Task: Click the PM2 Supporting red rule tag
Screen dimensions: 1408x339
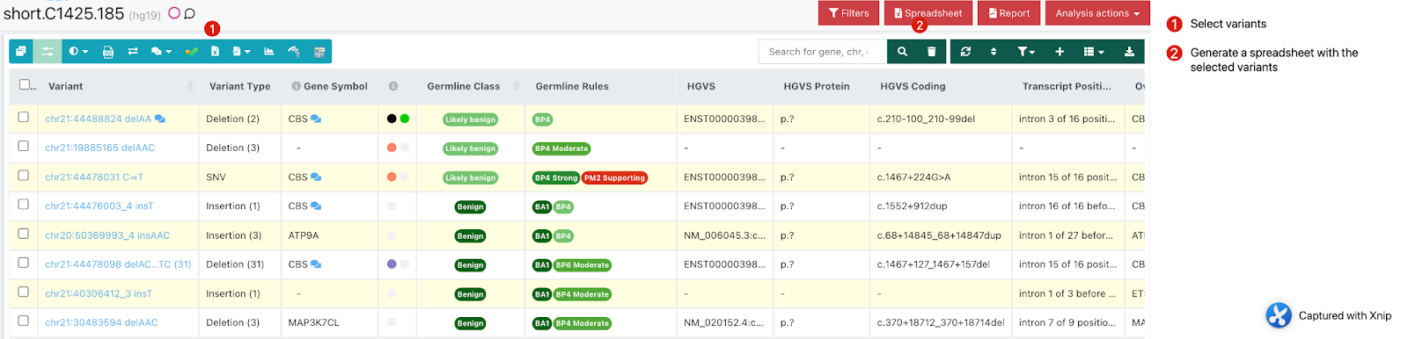Action: [614, 177]
